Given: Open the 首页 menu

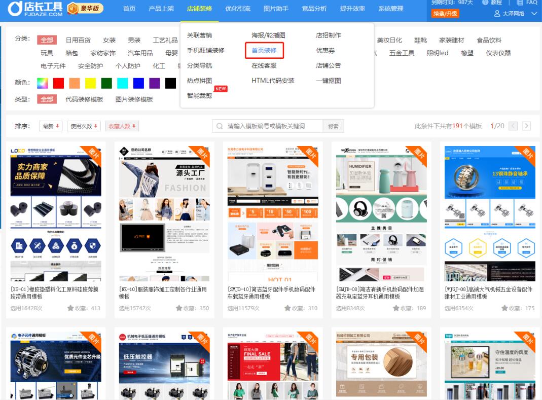Looking at the screenshot, I should [x=129, y=9].
